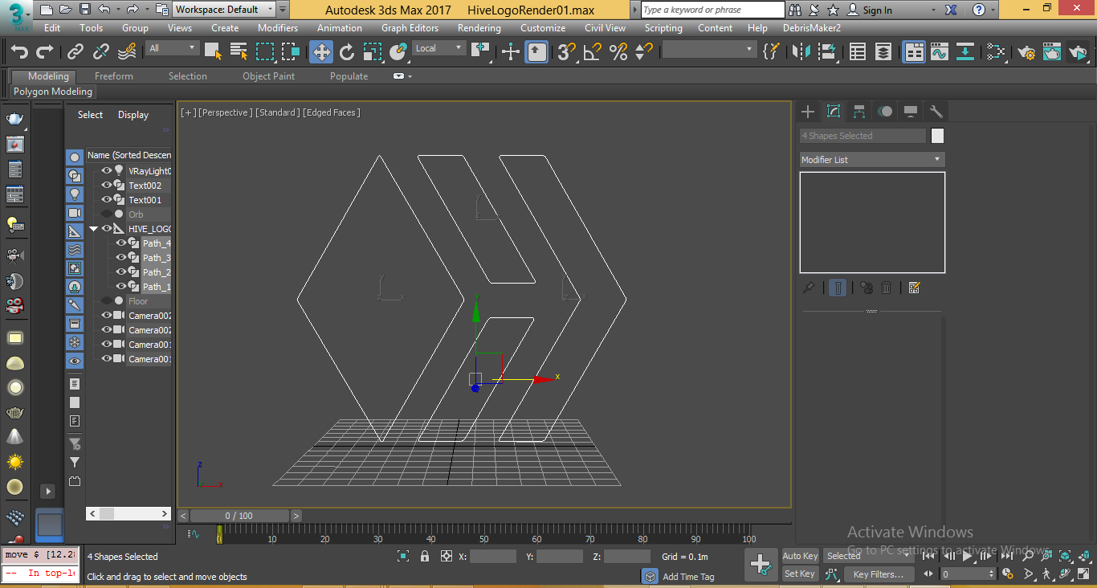Open the Rendered Frame Window

pyautogui.click(x=1052, y=52)
